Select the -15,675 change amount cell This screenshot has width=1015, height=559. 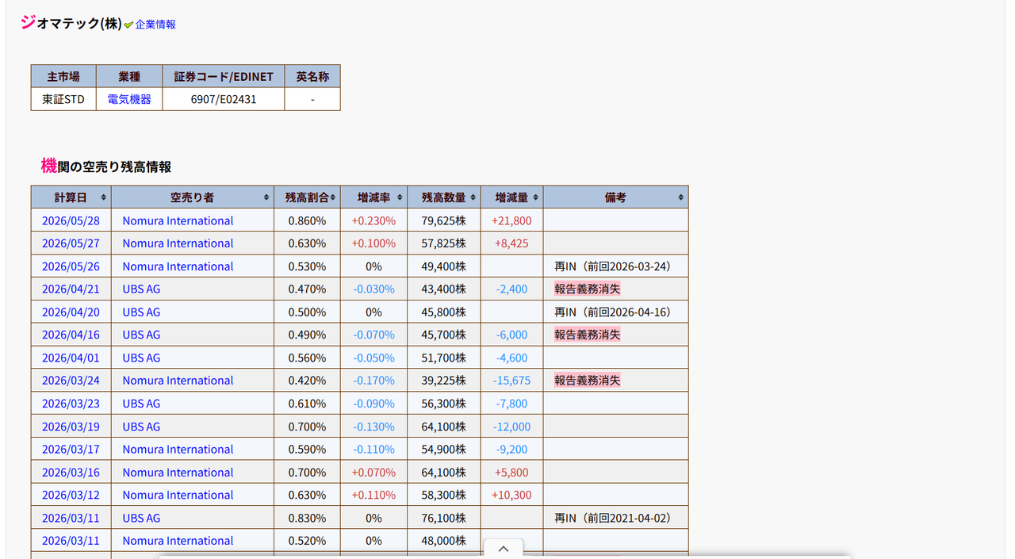511,381
